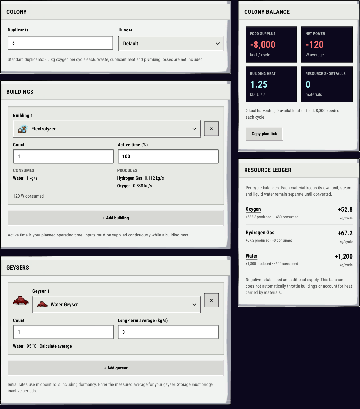The height and width of the screenshot is (409, 360).
Task: Click the "+67.2 produced · −0 consumed" text
Action: 269,240
